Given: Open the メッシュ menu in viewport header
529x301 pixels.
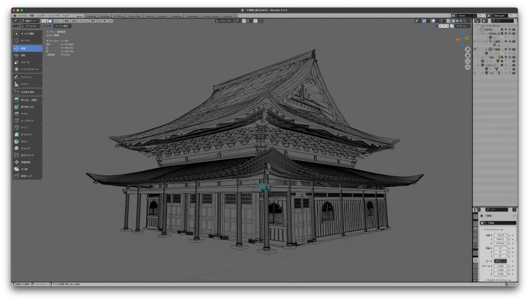Looking at the screenshot, I should point(83,21).
